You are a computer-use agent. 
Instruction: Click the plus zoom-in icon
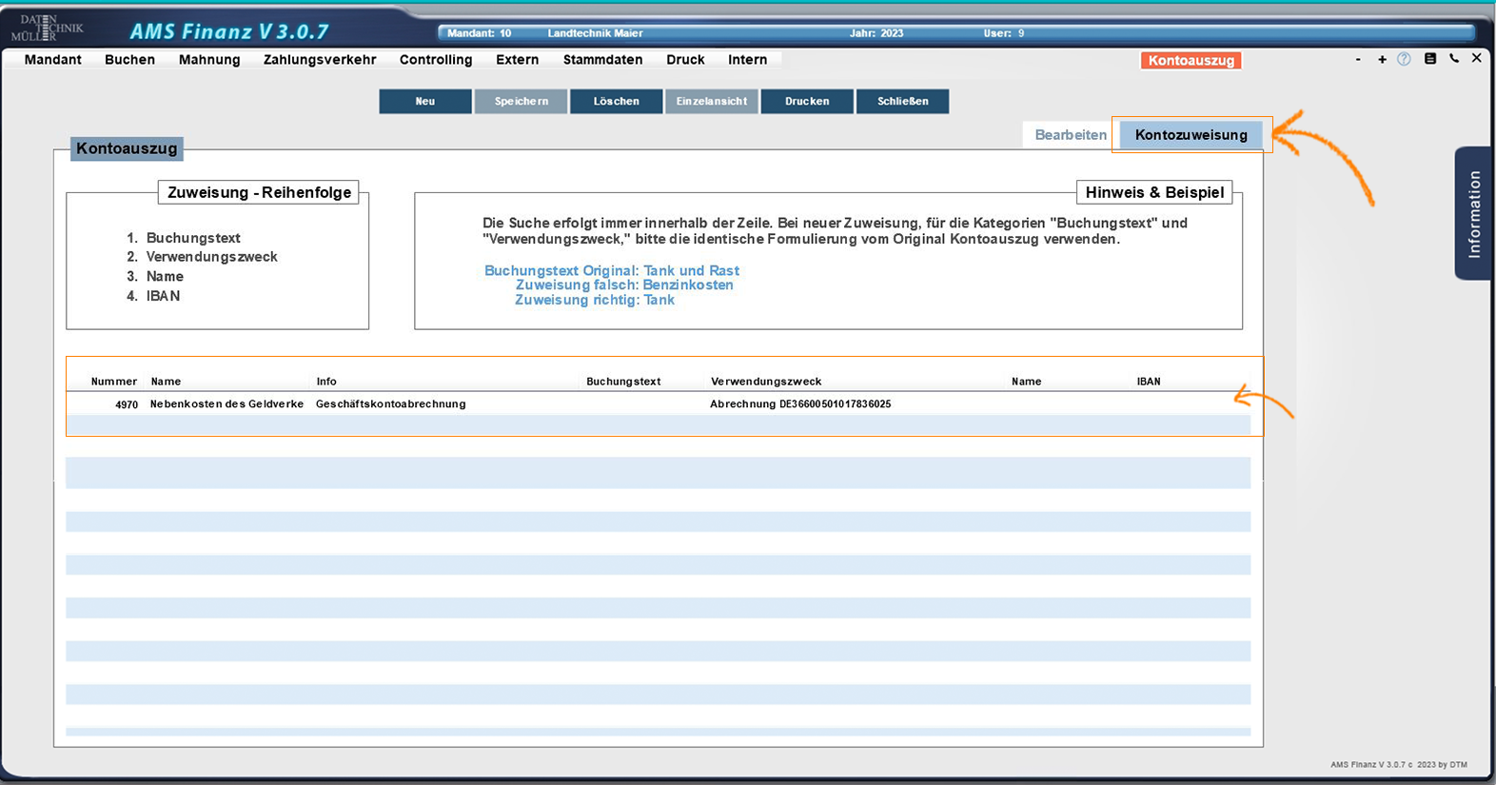(1382, 59)
